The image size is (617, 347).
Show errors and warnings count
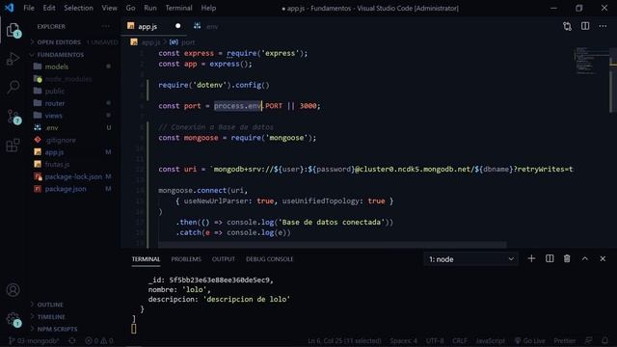click(99, 340)
